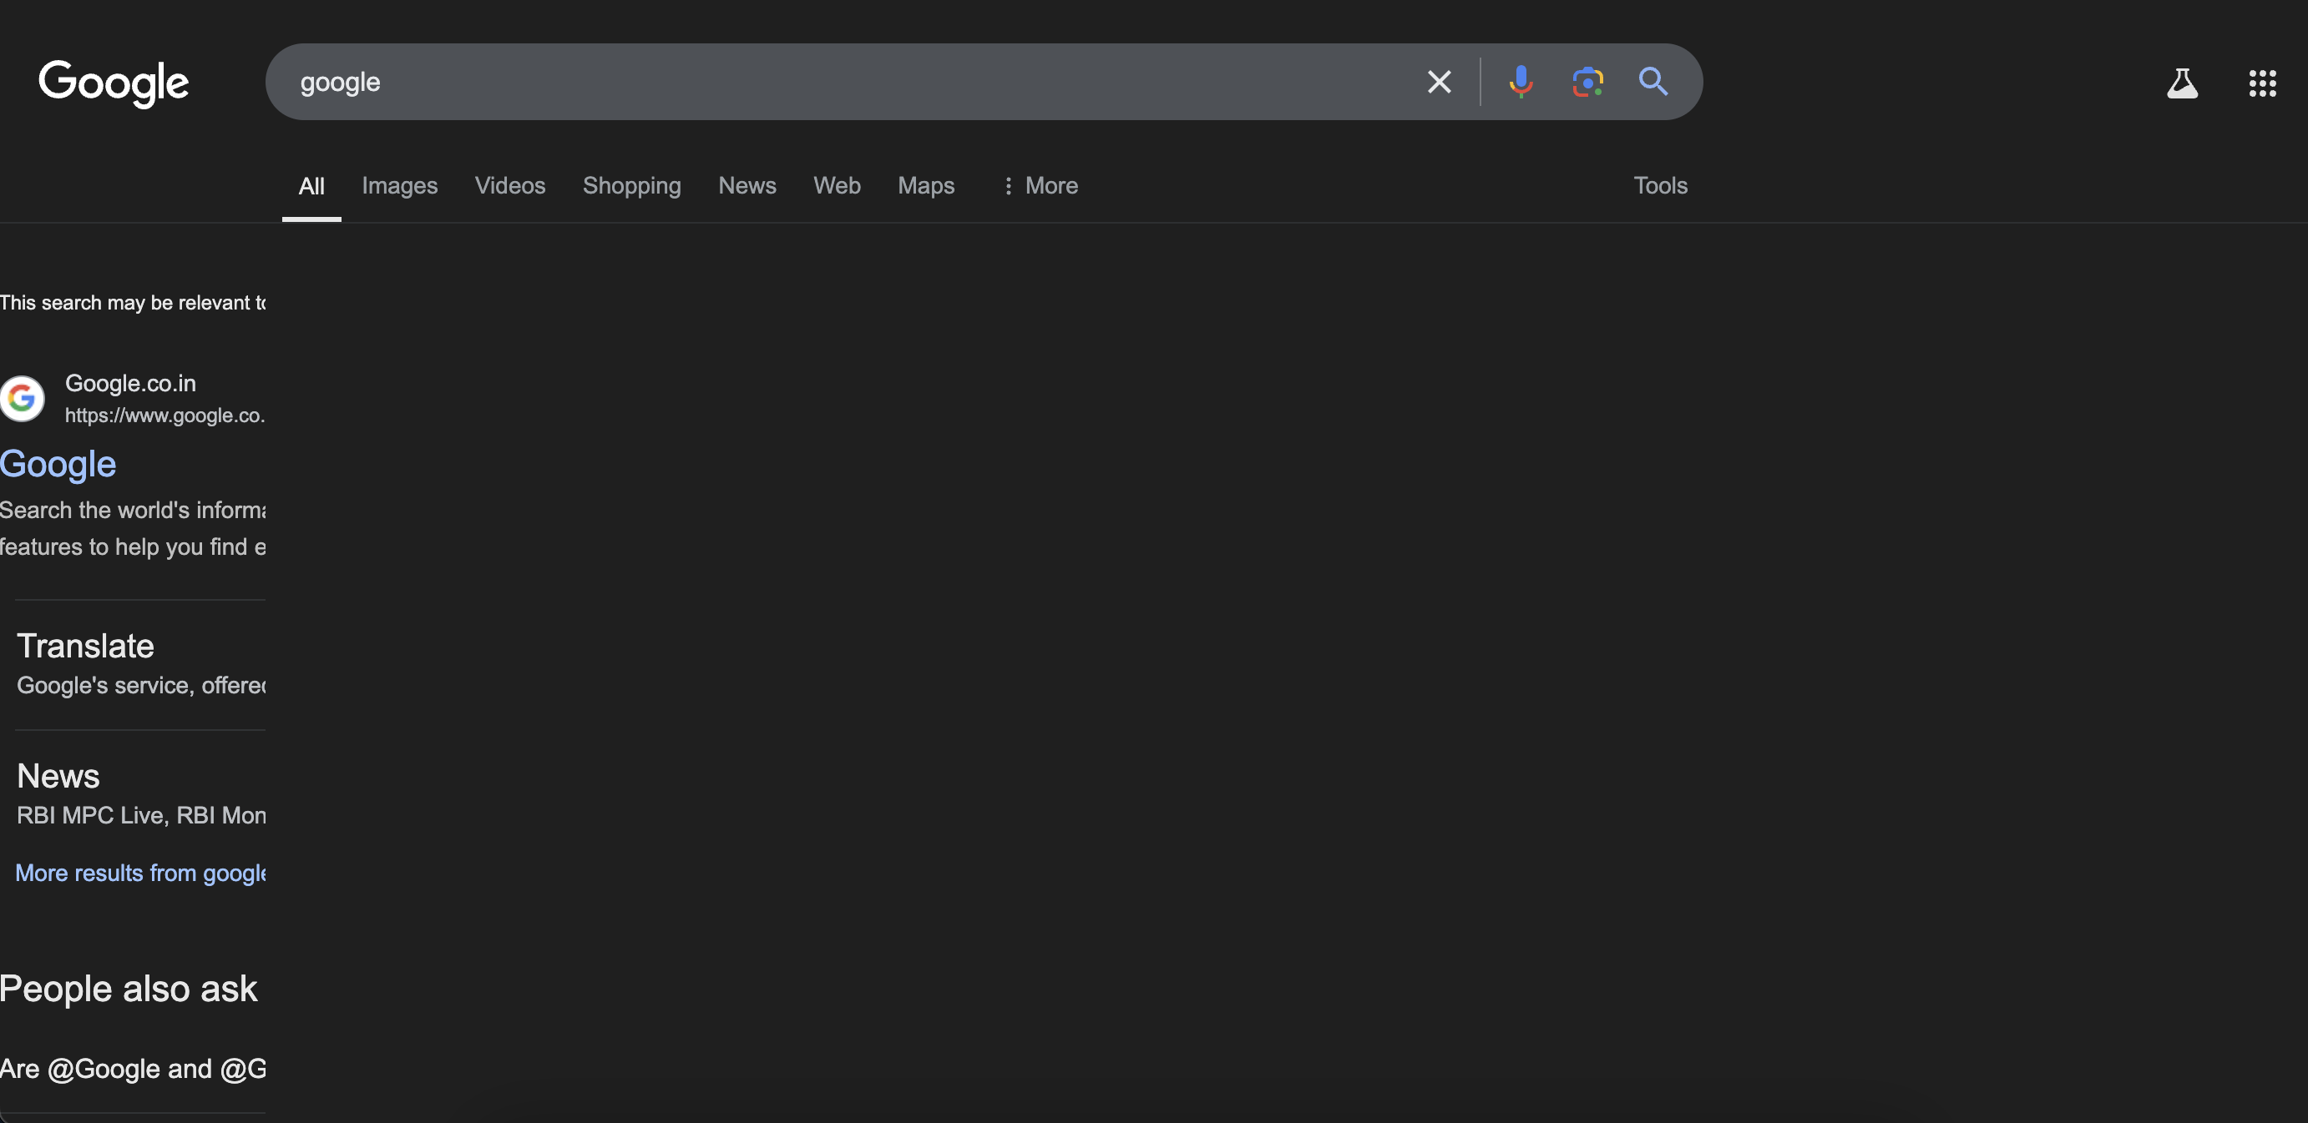Click the Google logo
Screen dimensions: 2308x1123
(113, 83)
